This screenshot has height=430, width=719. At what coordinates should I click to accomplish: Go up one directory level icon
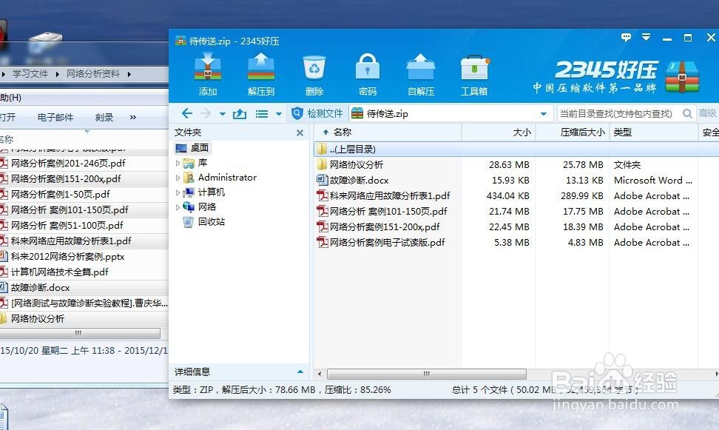click(240, 113)
